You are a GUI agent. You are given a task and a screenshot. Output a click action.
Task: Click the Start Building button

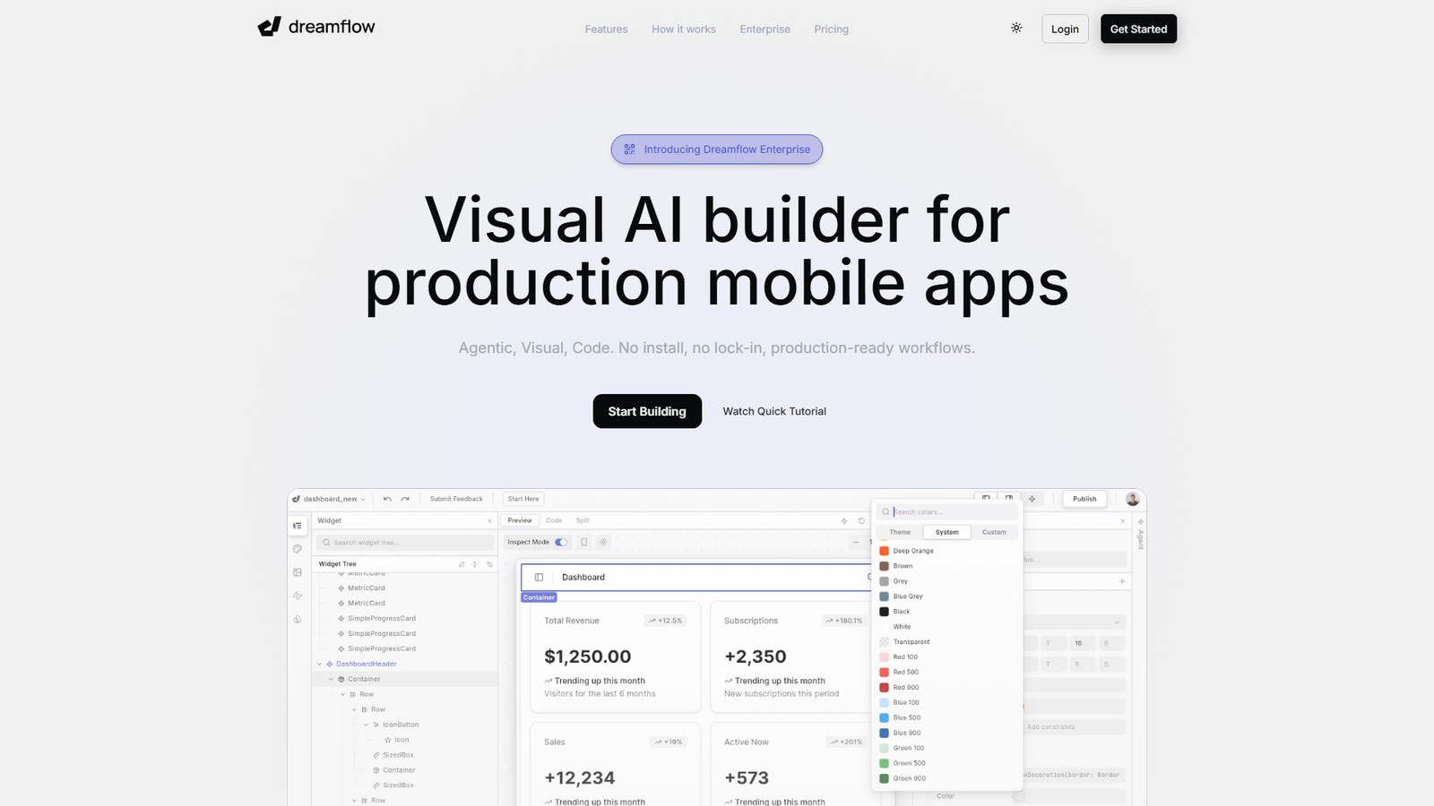click(x=647, y=411)
